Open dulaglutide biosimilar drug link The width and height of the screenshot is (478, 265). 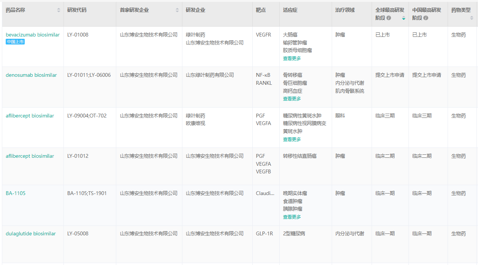tap(31, 233)
